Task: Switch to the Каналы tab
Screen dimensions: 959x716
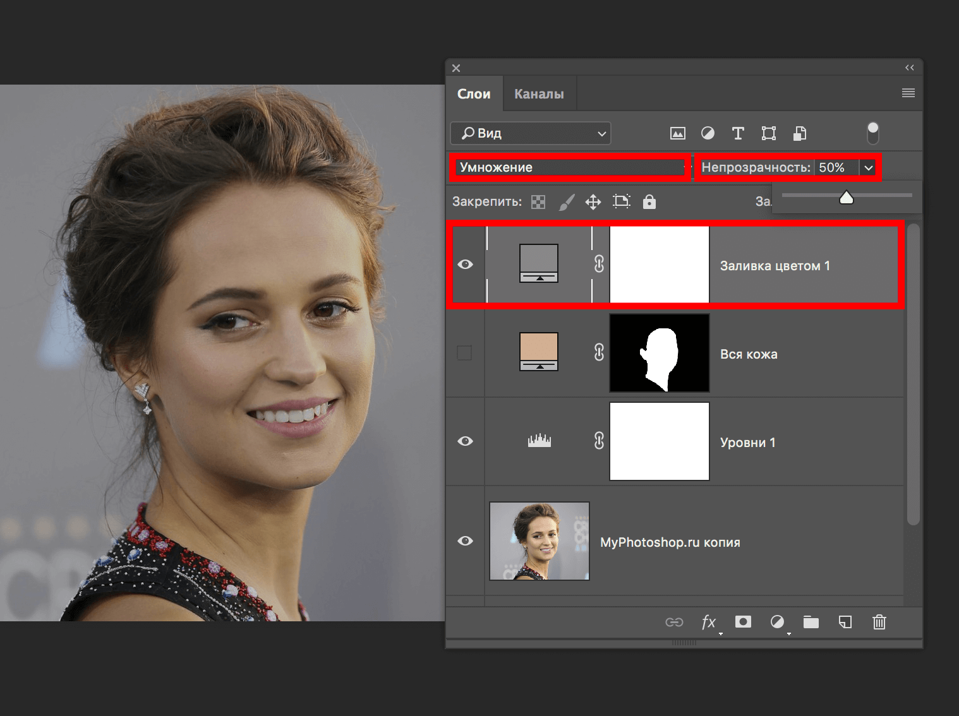Action: click(x=539, y=94)
